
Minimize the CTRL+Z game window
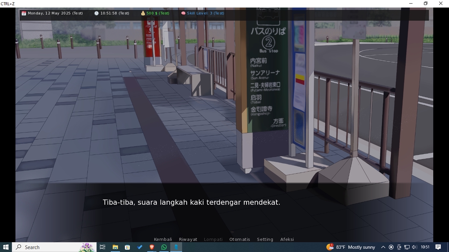coord(411,3)
